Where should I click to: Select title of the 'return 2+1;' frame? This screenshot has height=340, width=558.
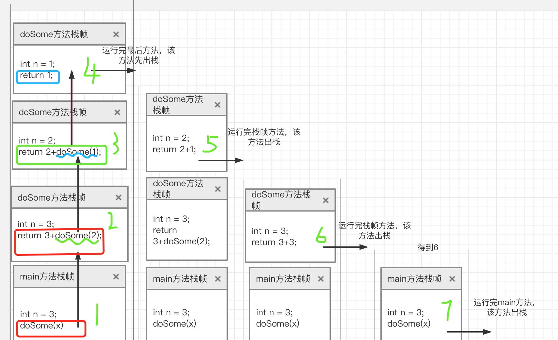(x=178, y=104)
